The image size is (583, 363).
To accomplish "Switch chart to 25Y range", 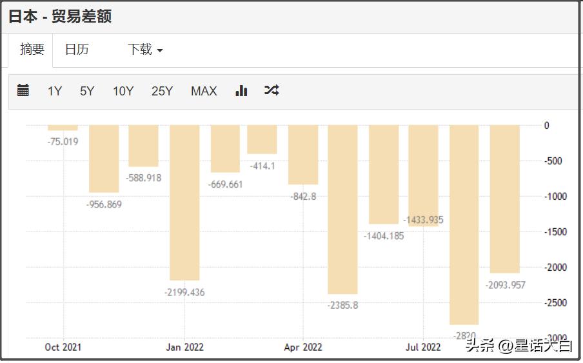I will (162, 91).
